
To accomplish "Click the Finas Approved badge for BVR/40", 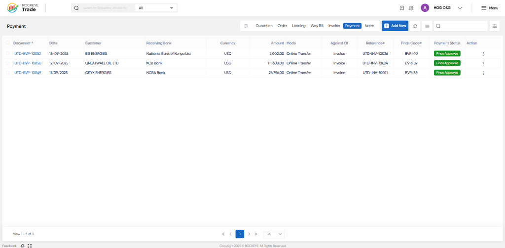I will pyautogui.click(x=447, y=54).
